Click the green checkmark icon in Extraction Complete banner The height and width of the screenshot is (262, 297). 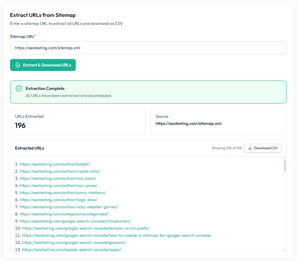point(19,88)
